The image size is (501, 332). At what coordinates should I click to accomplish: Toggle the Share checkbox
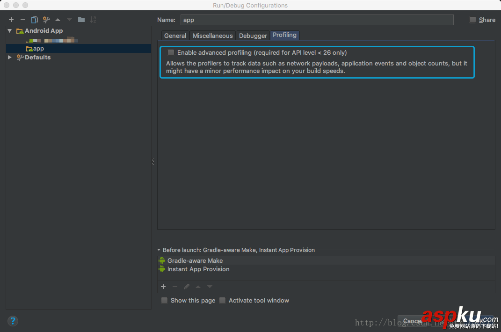pos(472,20)
